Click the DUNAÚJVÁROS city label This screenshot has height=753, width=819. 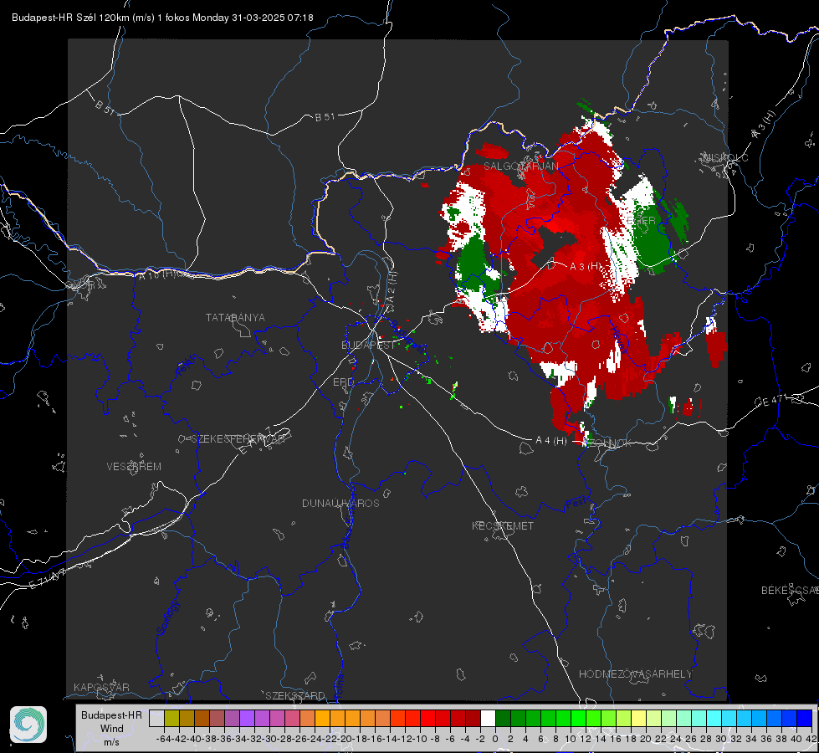tap(340, 503)
